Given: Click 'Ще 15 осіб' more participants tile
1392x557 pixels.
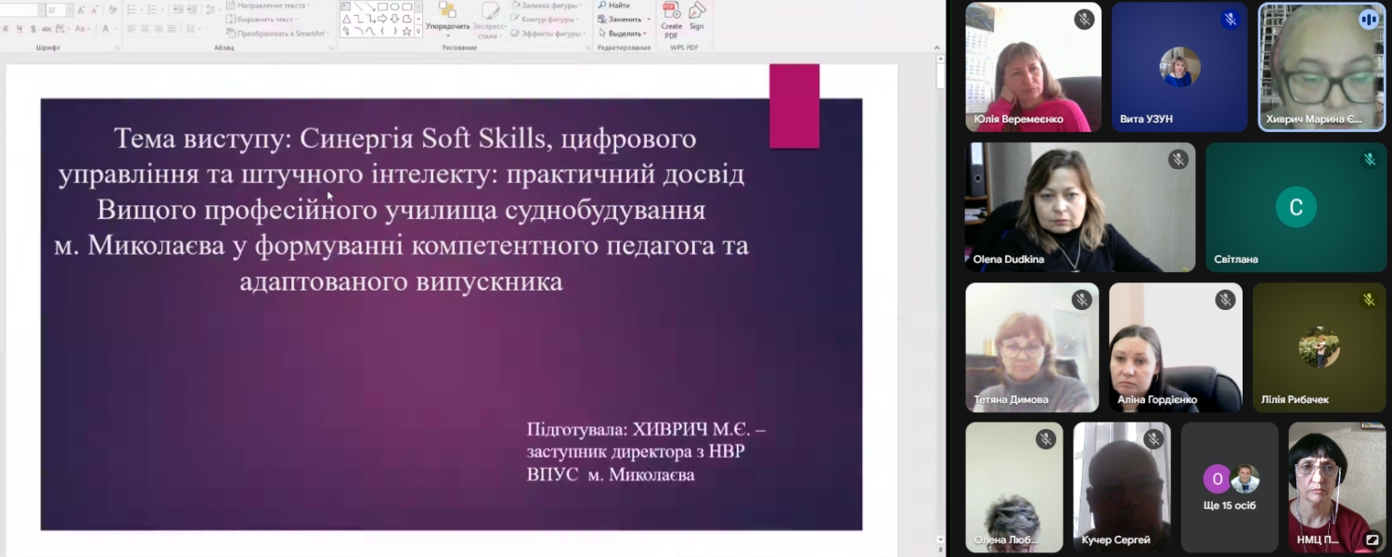Looking at the screenshot, I should (x=1230, y=487).
